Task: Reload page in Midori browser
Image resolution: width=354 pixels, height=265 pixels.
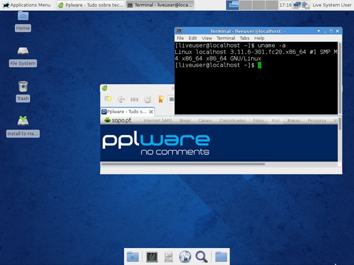Action: pos(148,99)
